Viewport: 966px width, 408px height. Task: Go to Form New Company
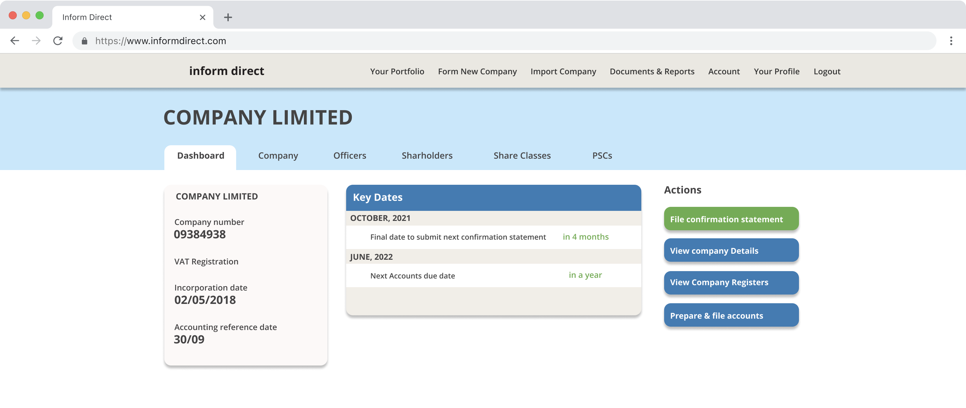point(477,72)
